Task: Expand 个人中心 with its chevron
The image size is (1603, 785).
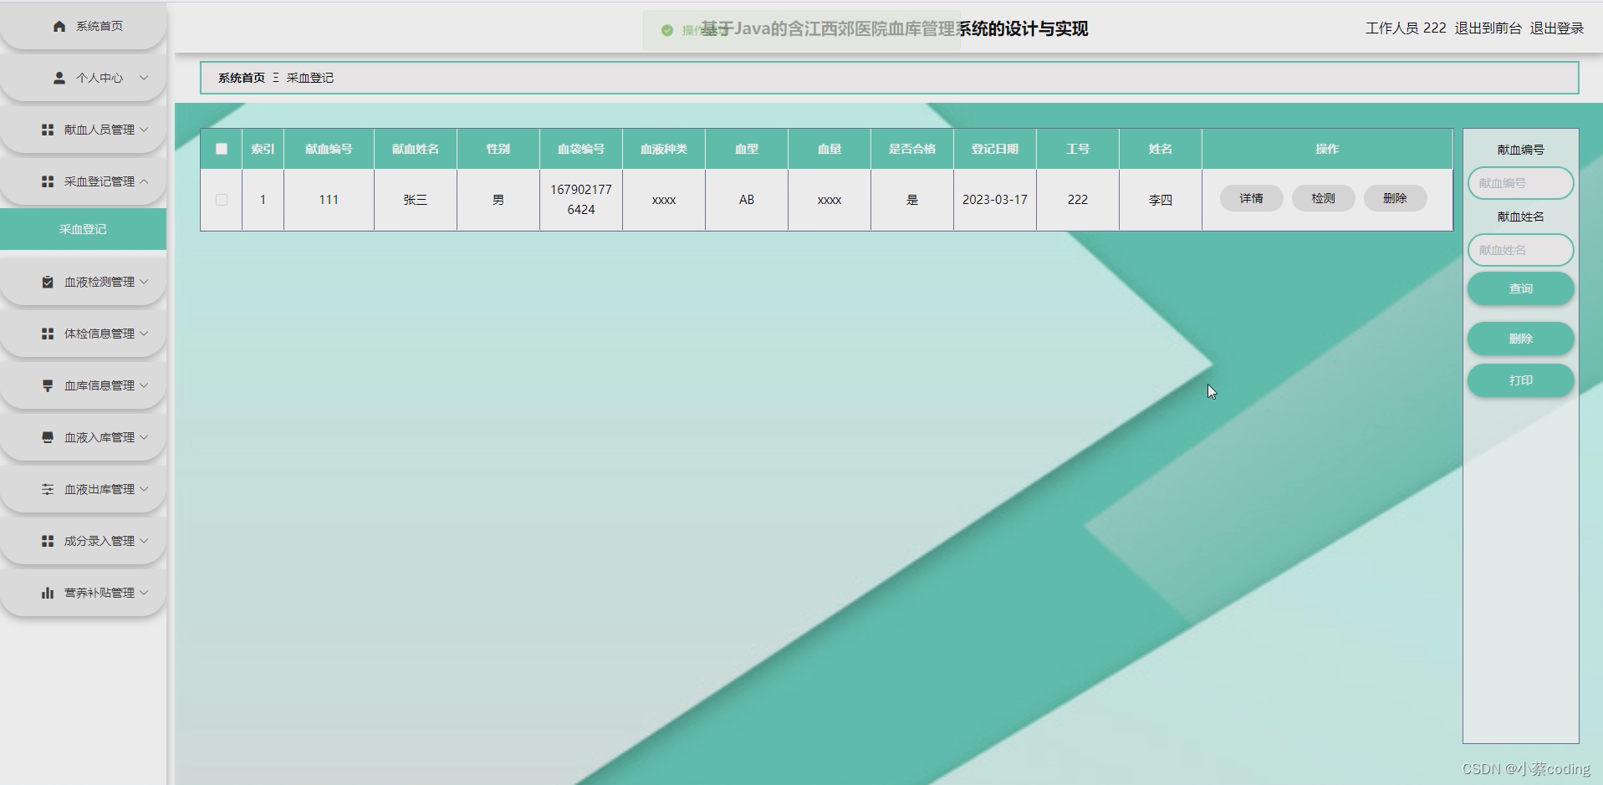Action: [x=144, y=78]
